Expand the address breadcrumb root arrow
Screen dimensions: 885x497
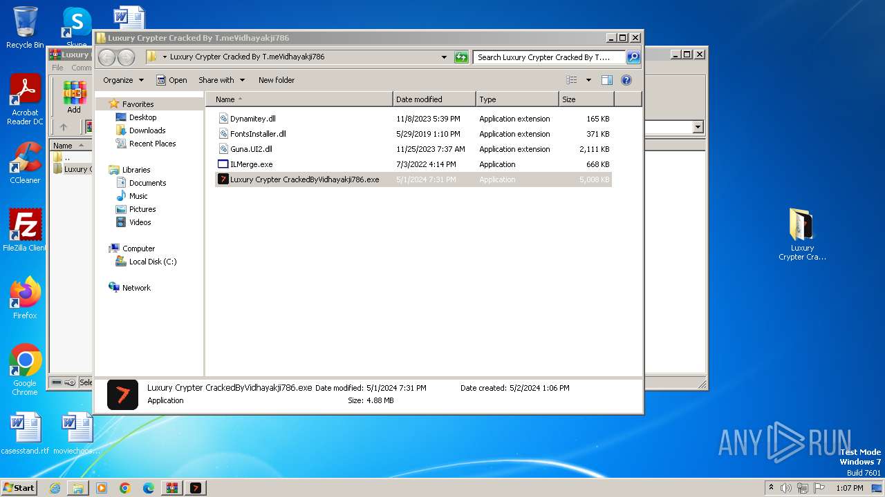[x=165, y=57]
